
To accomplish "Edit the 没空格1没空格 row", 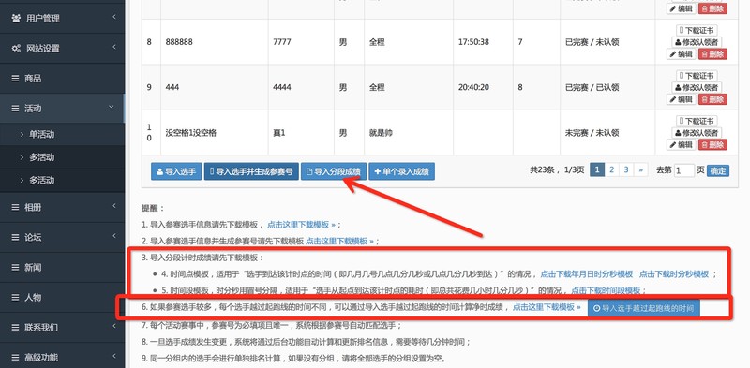I will pos(682,145).
